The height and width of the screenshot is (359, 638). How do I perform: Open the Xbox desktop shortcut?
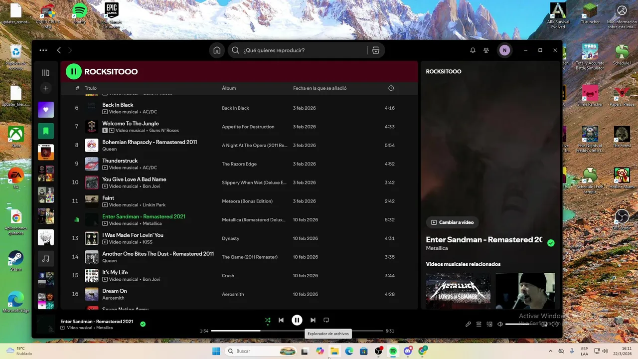[x=16, y=137]
